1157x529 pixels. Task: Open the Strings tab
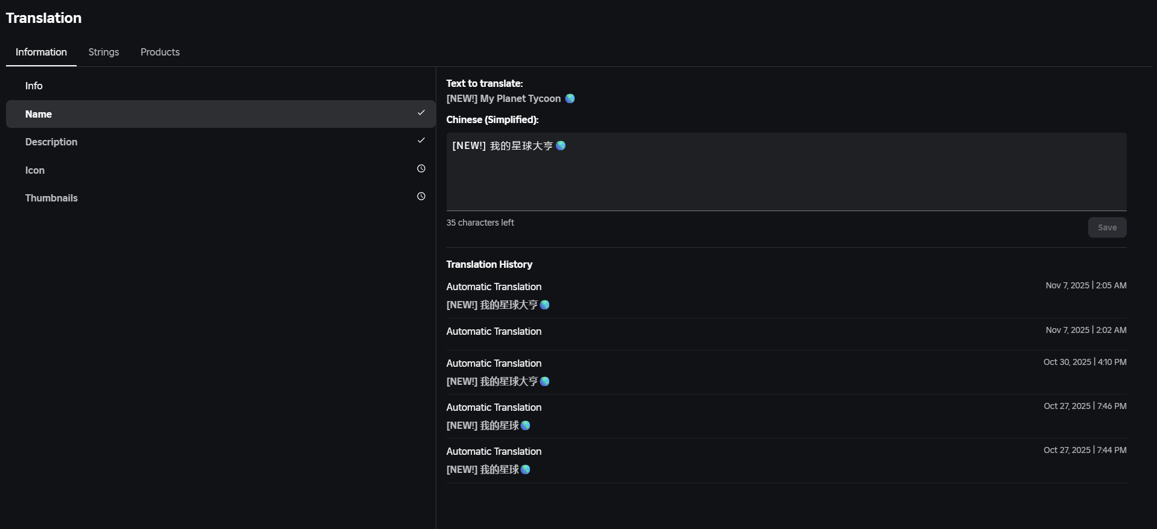pyautogui.click(x=104, y=52)
